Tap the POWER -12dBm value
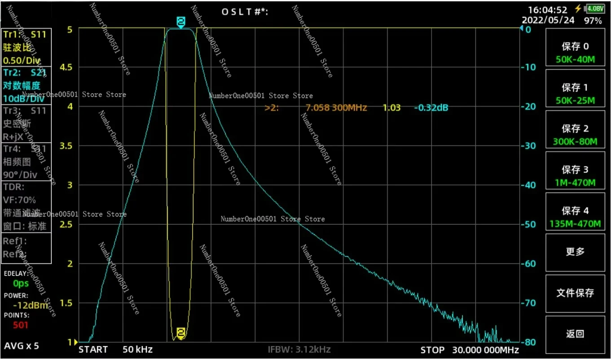 tap(31, 306)
